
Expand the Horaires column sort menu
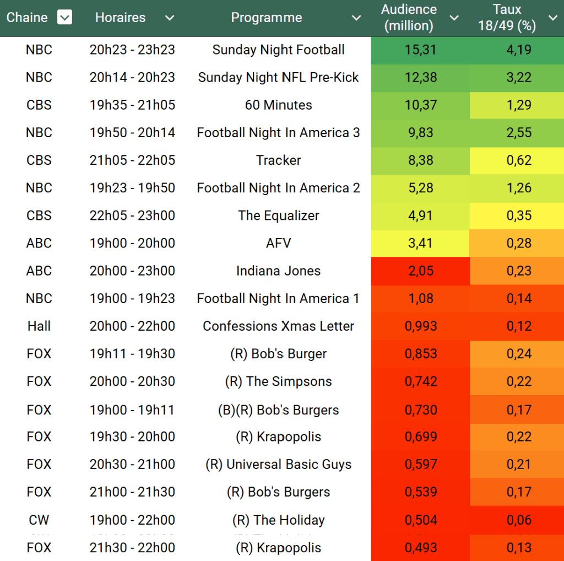(170, 18)
